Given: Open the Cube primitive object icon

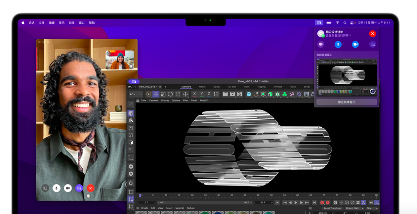Looking at the screenshot, I should (249, 94).
